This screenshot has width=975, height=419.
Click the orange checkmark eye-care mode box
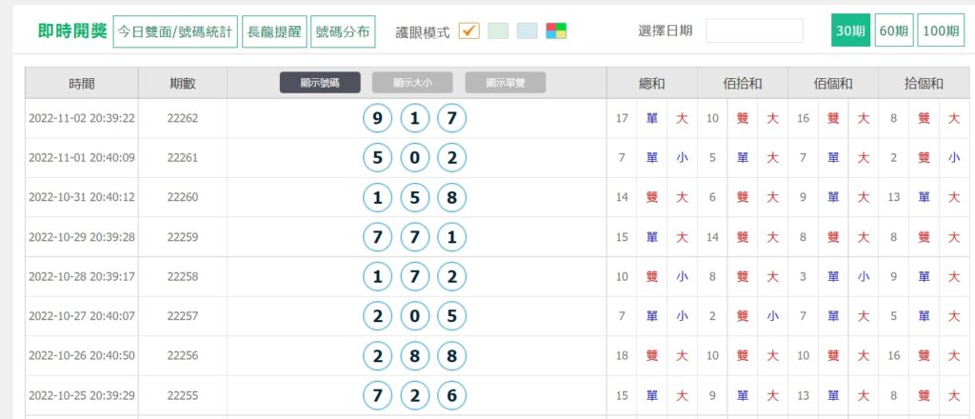pos(468,30)
